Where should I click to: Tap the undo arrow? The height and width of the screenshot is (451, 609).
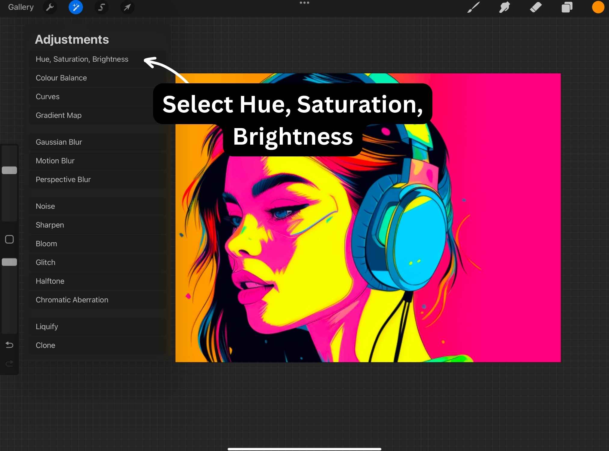pos(9,345)
